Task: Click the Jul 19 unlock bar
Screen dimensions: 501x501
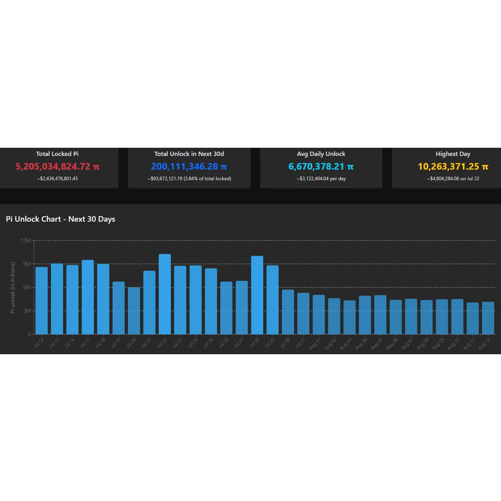Action: point(118,308)
